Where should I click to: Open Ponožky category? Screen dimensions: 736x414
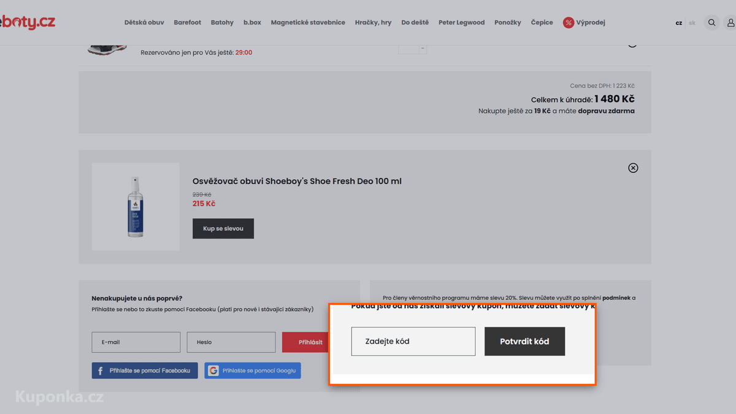click(508, 23)
